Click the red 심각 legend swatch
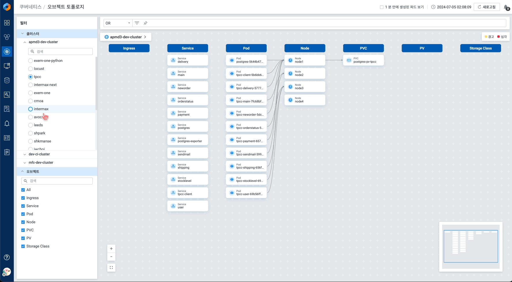Screen dimensions: 512x282 click(498, 37)
